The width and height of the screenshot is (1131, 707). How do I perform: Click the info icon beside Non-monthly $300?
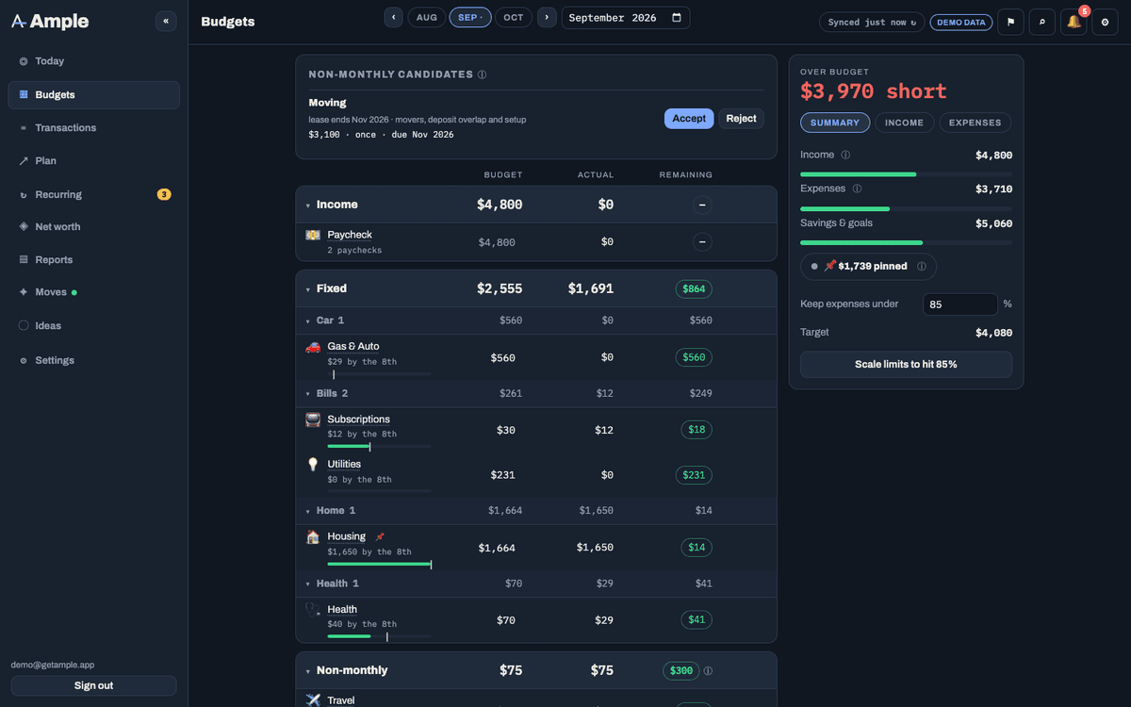tap(708, 671)
